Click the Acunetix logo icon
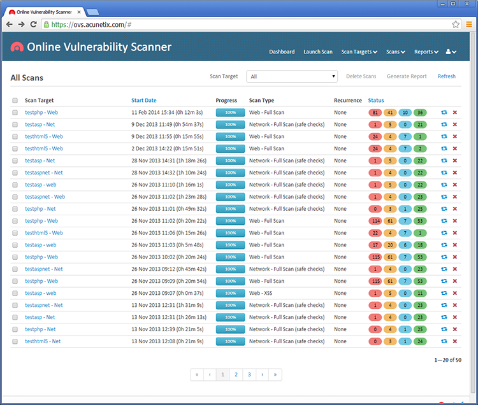 [17, 47]
